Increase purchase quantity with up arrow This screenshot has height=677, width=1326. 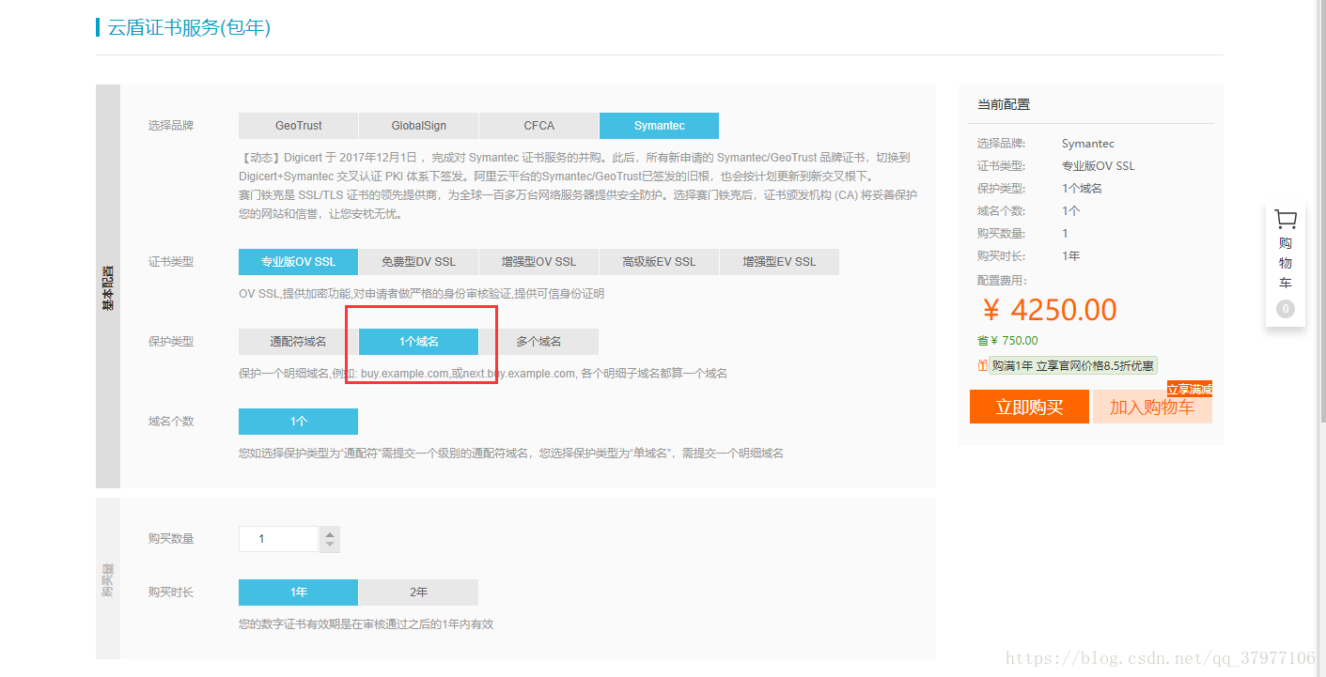point(330,533)
